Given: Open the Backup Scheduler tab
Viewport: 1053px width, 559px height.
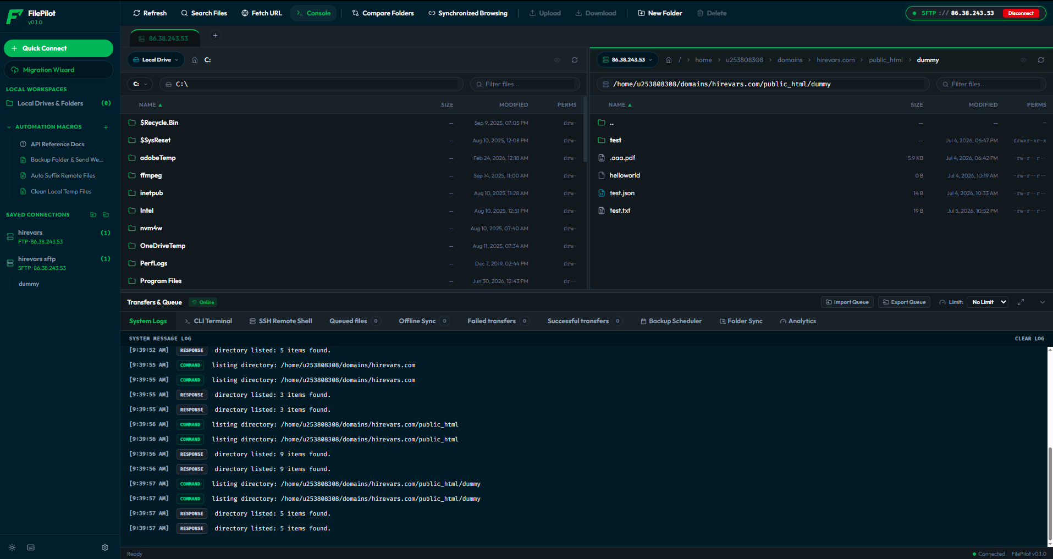Looking at the screenshot, I should click(671, 321).
